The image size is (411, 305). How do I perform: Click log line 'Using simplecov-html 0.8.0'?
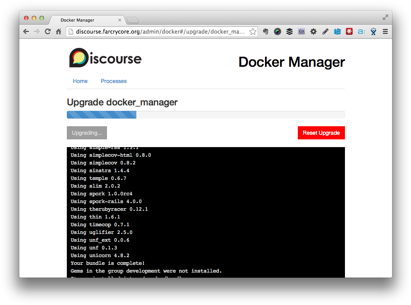tap(110, 155)
